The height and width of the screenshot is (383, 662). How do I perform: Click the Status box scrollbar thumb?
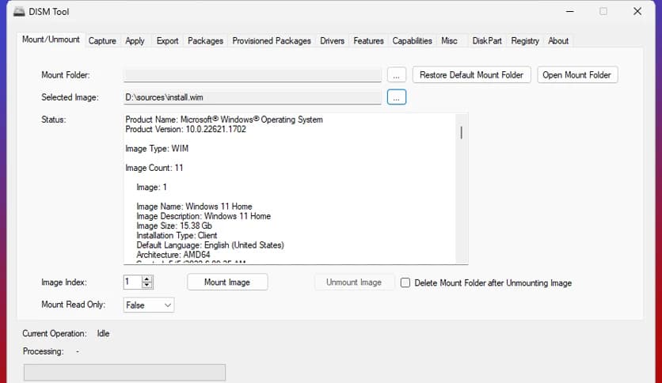pyautogui.click(x=462, y=132)
